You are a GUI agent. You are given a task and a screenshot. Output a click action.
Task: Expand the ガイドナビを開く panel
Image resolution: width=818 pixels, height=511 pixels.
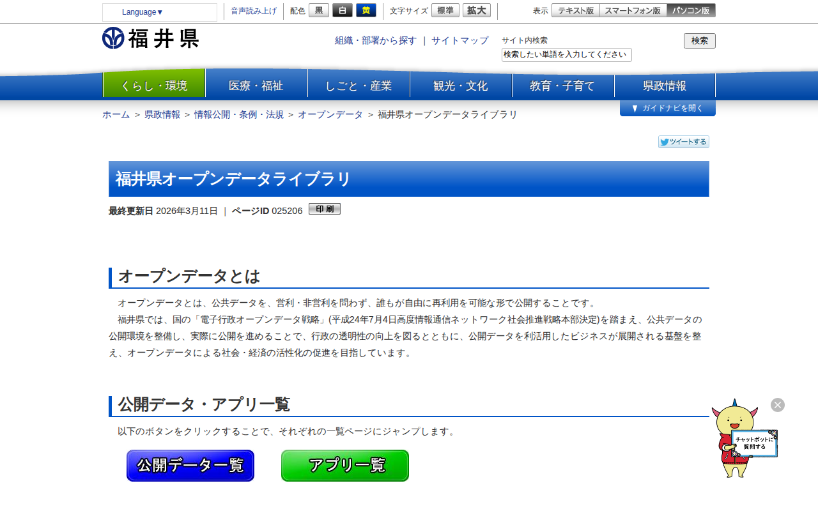pyautogui.click(x=668, y=108)
